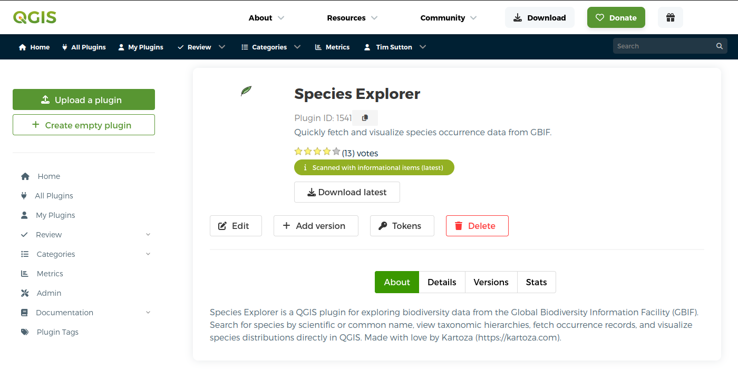The width and height of the screenshot is (738, 380).
Task: Open Plugin Tags in the sidebar
Action: [57, 332]
